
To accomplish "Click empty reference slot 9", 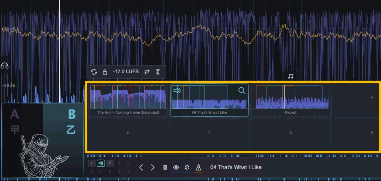I will pyautogui.click(x=372, y=132).
